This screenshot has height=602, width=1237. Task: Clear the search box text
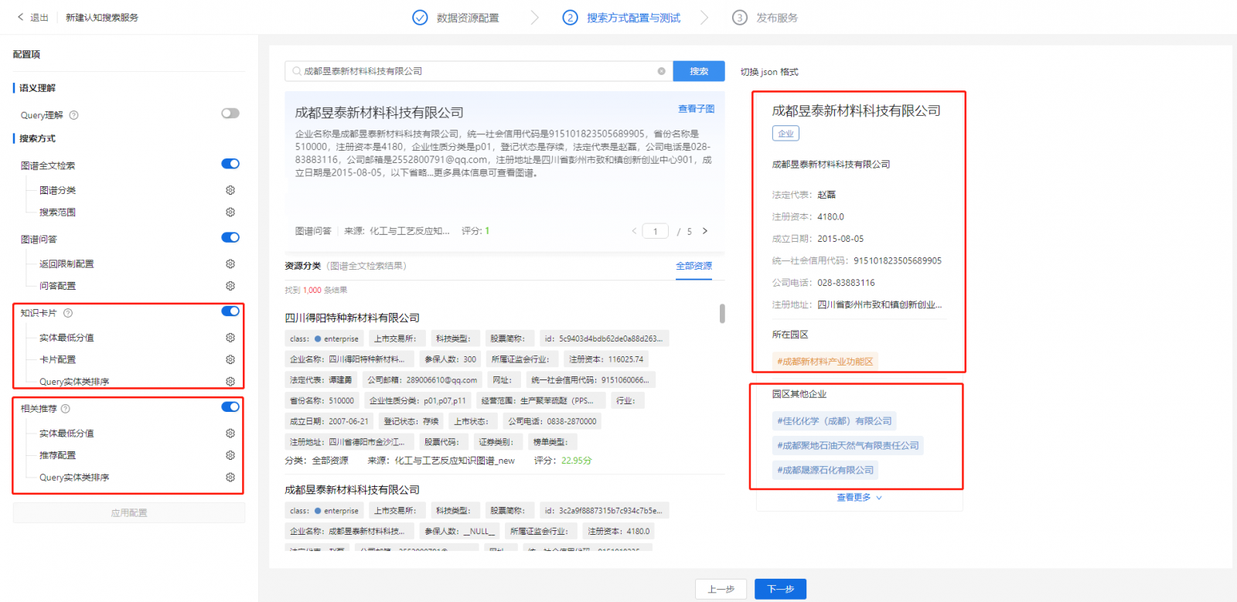tap(662, 71)
